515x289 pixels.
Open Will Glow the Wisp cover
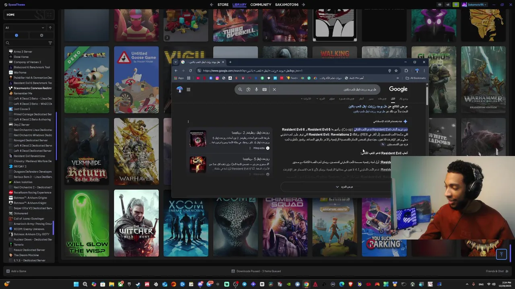tap(87, 223)
